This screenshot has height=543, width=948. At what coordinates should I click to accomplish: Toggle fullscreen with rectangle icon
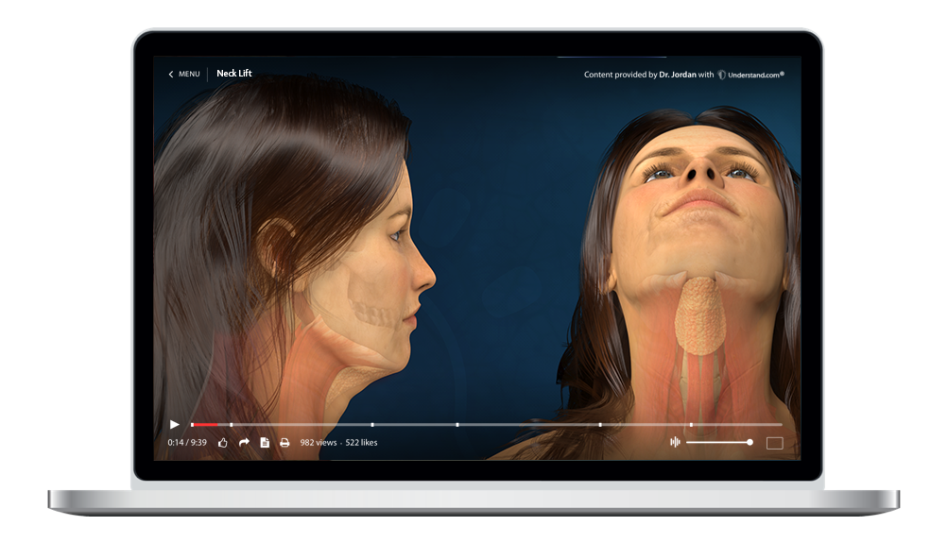coord(774,443)
